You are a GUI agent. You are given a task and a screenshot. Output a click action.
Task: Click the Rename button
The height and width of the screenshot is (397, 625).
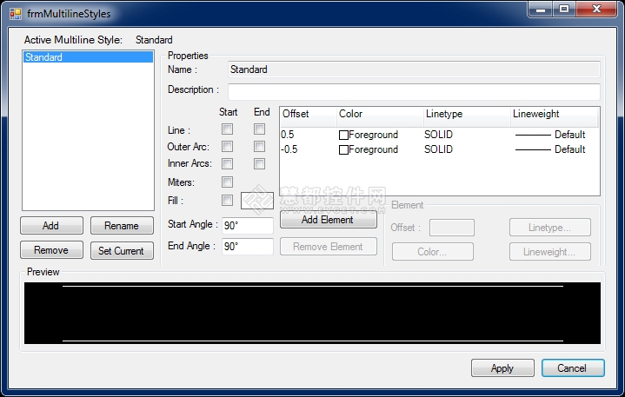(122, 225)
